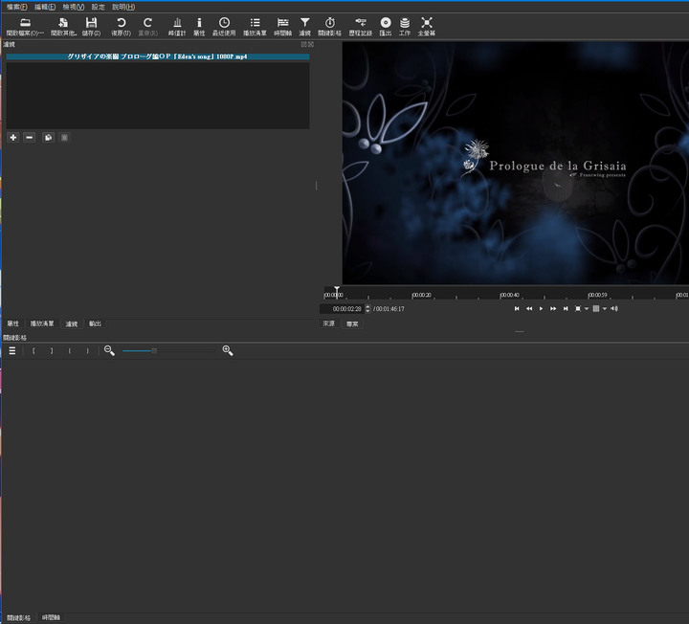Click the 「]」 bracket button in the keyframes toolbar

tap(52, 350)
